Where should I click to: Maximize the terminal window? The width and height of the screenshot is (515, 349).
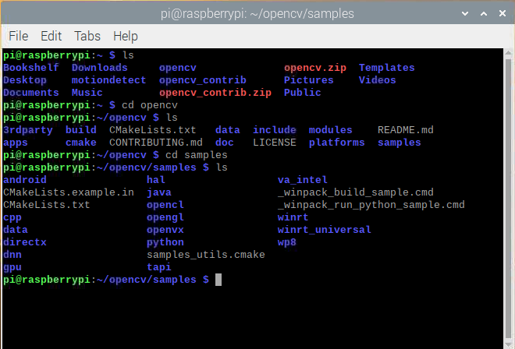[484, 13]
